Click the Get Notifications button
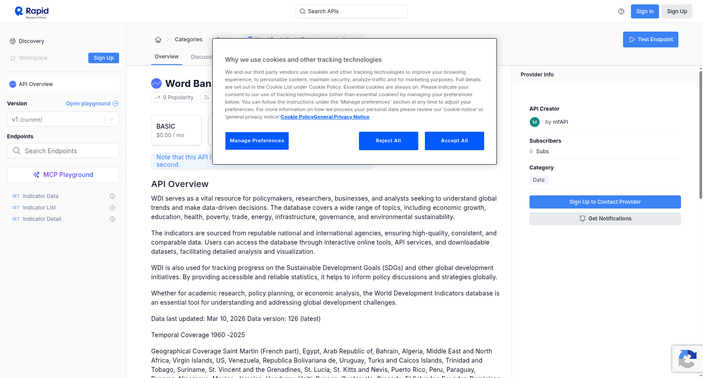 (605, 219)
